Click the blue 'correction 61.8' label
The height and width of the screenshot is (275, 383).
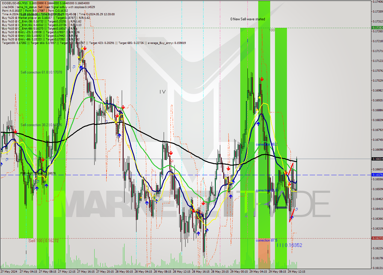tap(266, 190)
